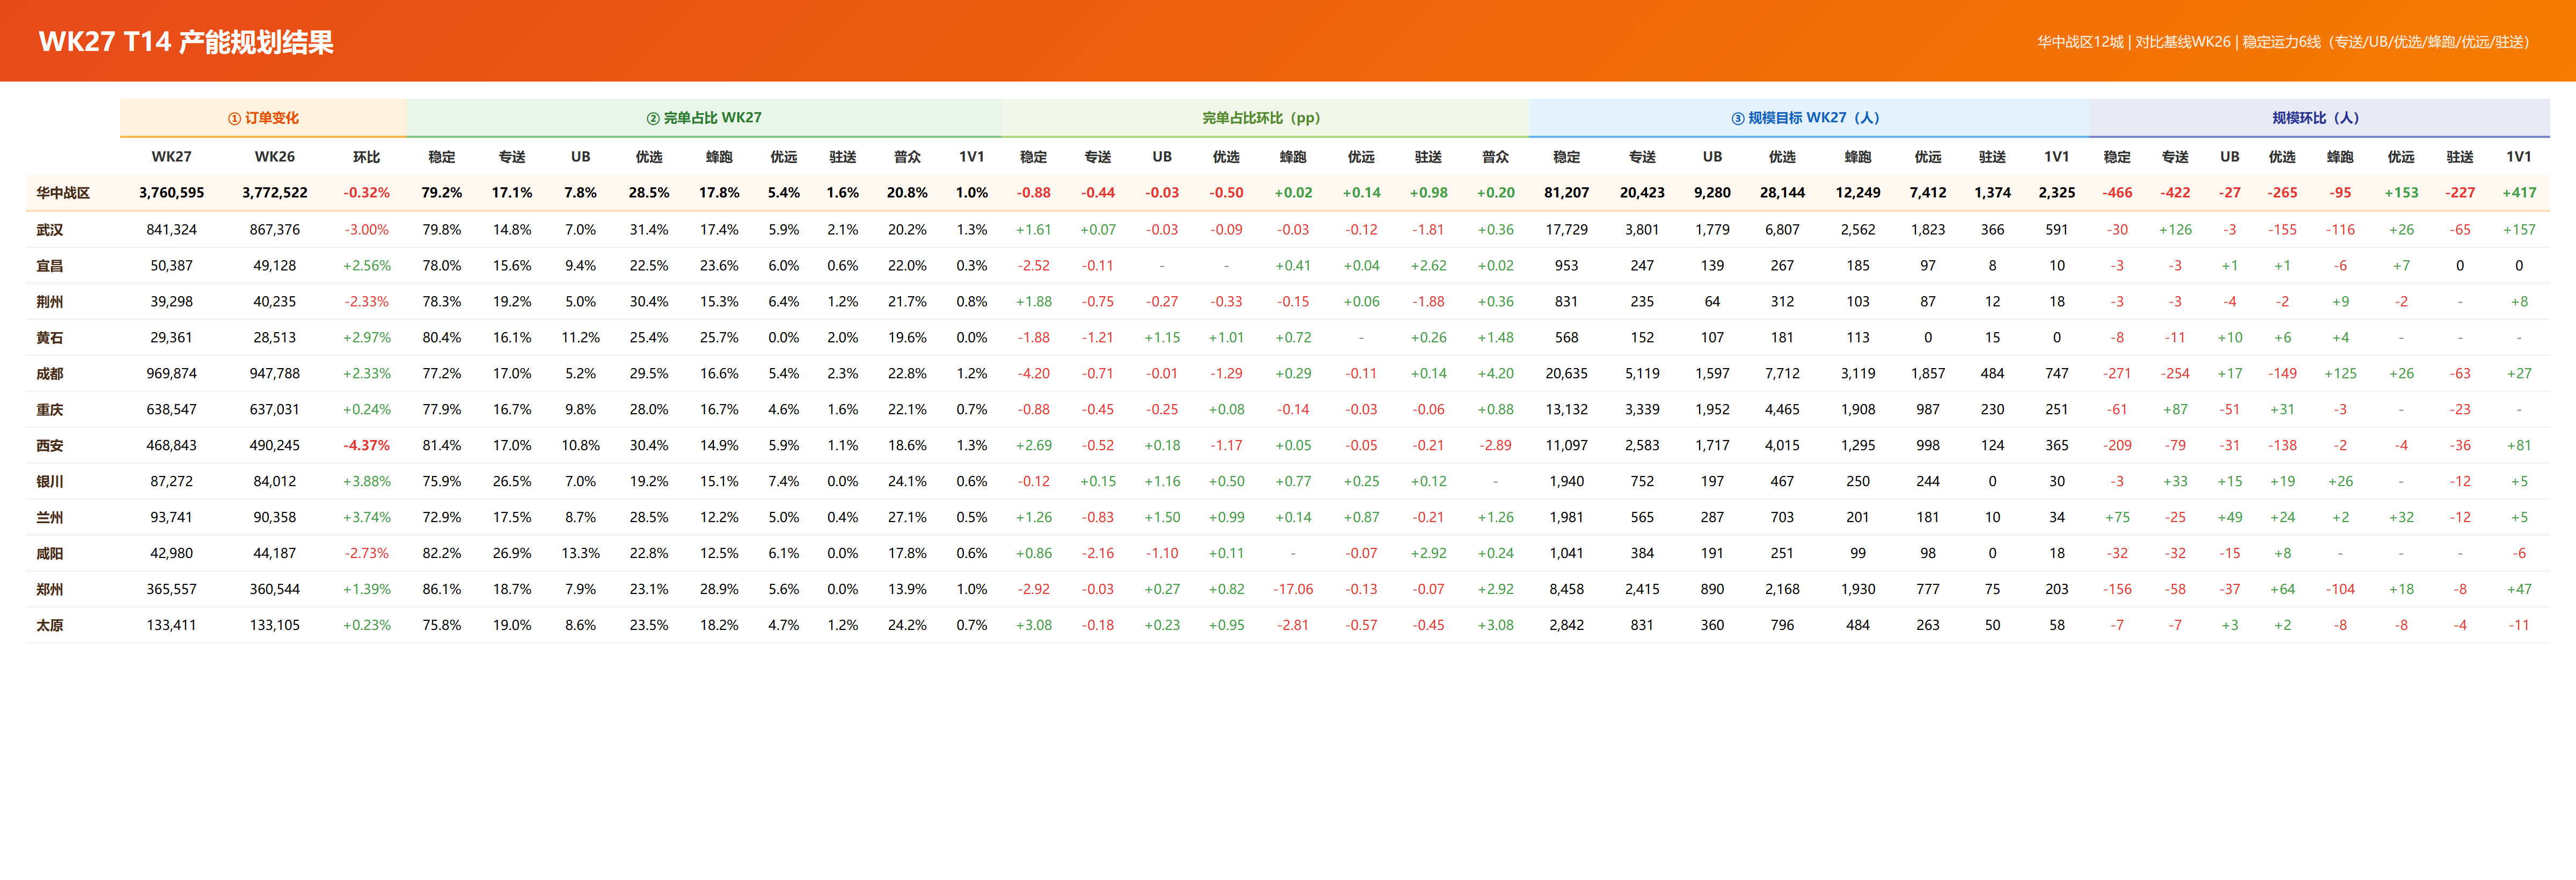Click 西安's 稳定 change value +2.69
Viewport: 2576px width, 880px height.
(x=1034, y=446)
